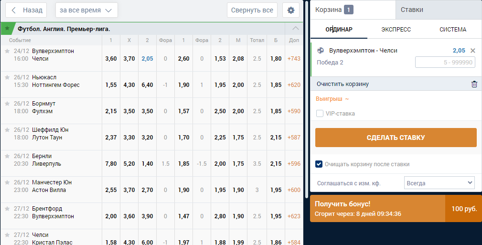Favorite the Борнмут - Фулхэм match star
The width and height of the screenshot is (482, 245).
point(7,104)
